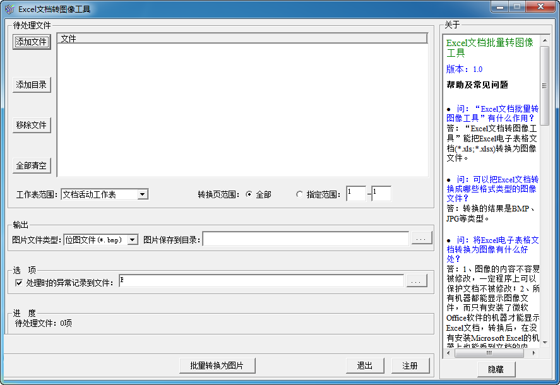
Task: Click the about panel scroll down arrow
Action: pyautogui.click(x=545, y=343)
